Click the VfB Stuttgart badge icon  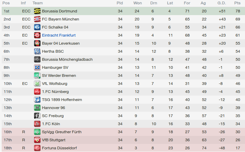(x=37, y=140)
